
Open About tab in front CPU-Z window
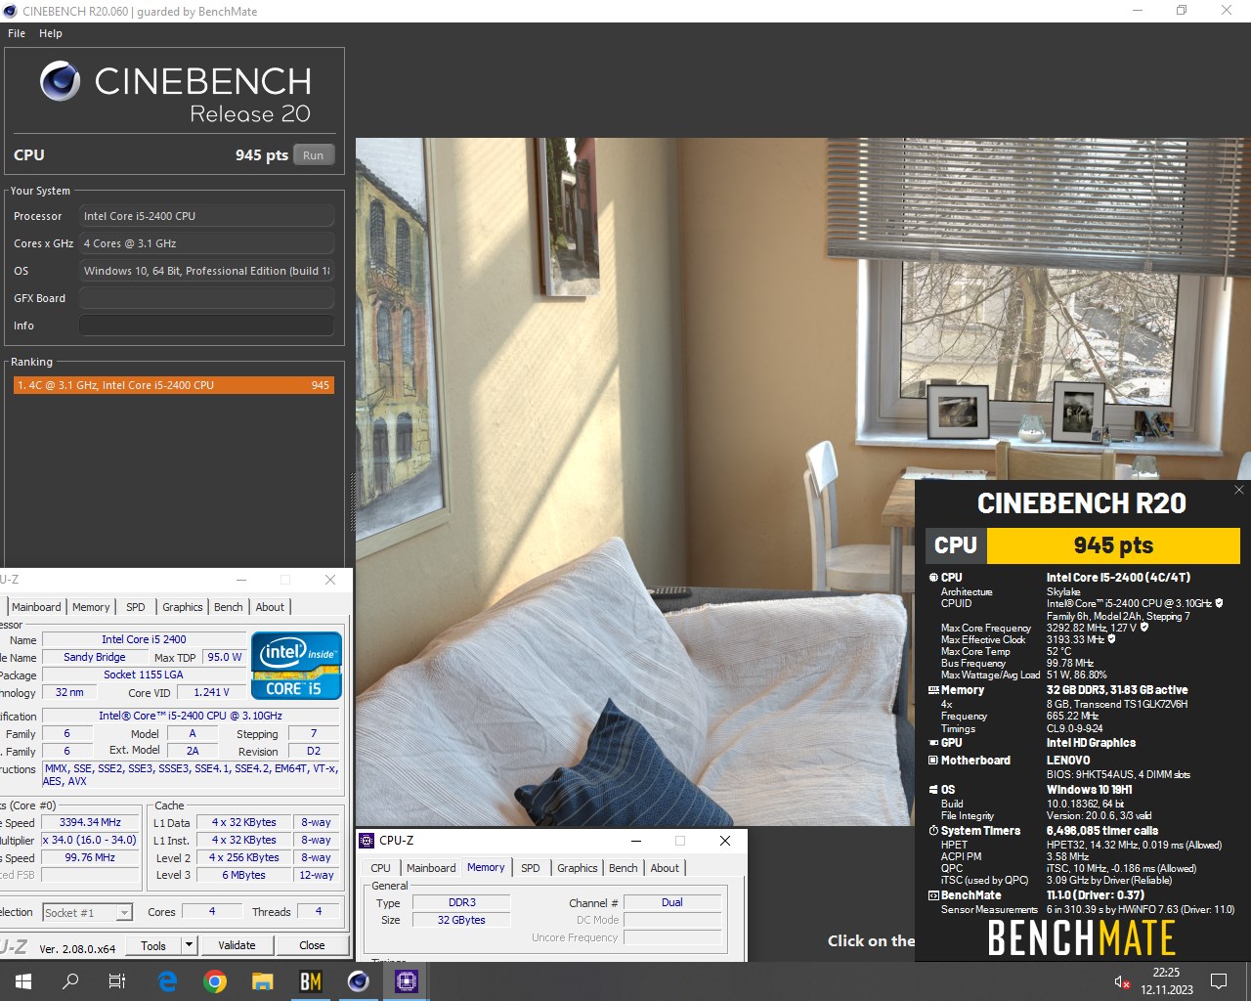click(665, 868)
